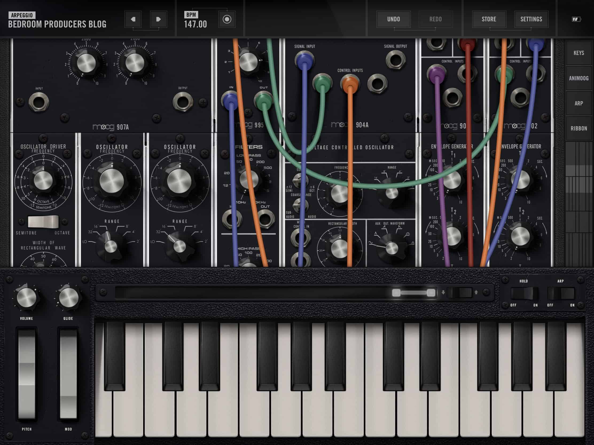The height and width of the screenshot is (445, 594).
Task: Click the VCO FREQUENCY knob
Action: point(340,193)
